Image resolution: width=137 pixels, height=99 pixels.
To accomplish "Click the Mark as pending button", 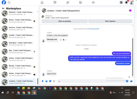I will pyautogui.click(x=65, y=21).
